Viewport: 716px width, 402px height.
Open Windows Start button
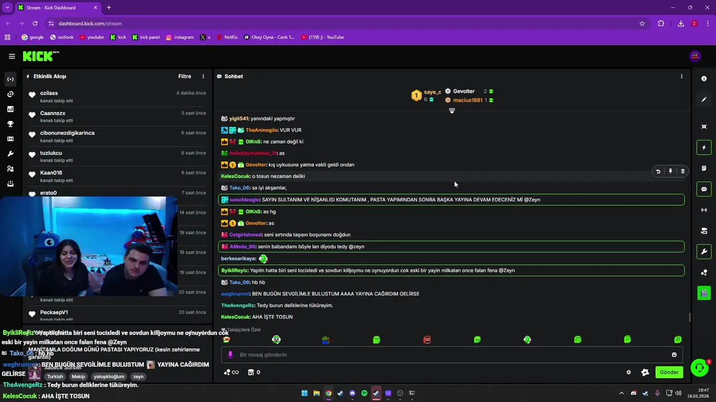tap(304, 393)
